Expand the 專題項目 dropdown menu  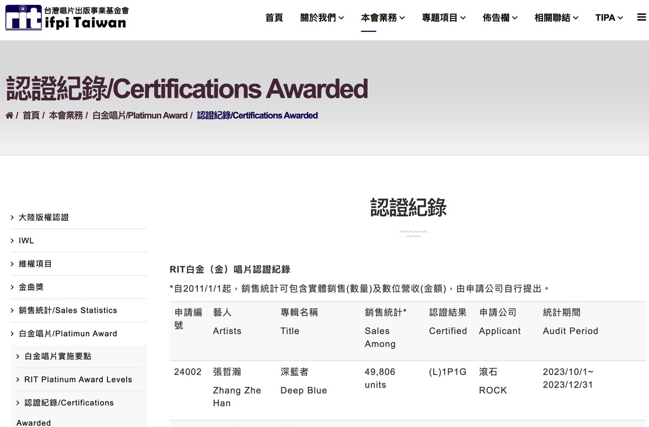coord(444,18)
